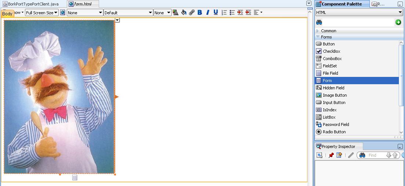This screenshot has height=186, width=405.
Task: Click the hyperlink chain icon
Action: [191, 12]
